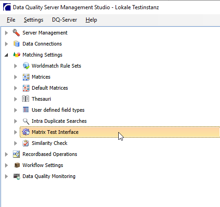220x207 pixels.
Task: Click the Intra Duplicate Searches magnifier icon
Action: click(26, 121)
